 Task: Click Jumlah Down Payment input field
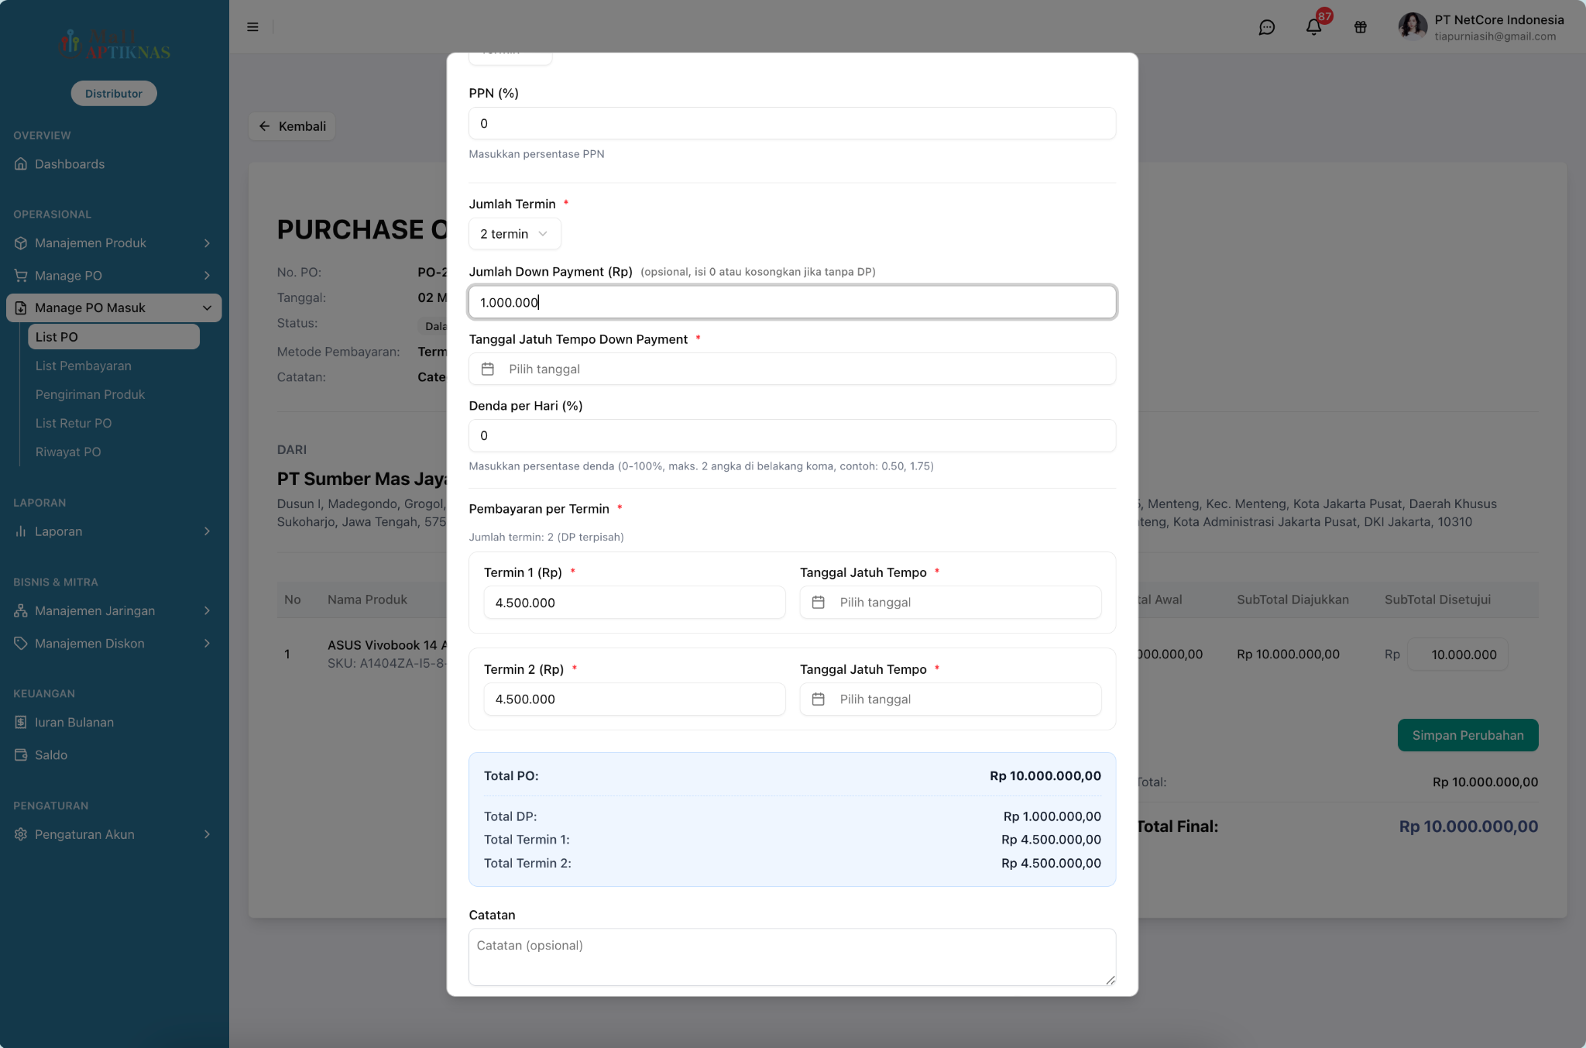[792, 302]
